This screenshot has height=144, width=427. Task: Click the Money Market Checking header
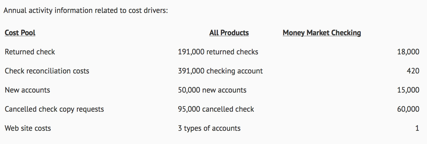322,33
